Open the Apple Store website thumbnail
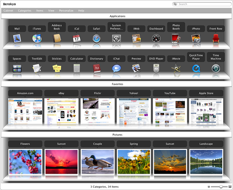 coord(206,111)
